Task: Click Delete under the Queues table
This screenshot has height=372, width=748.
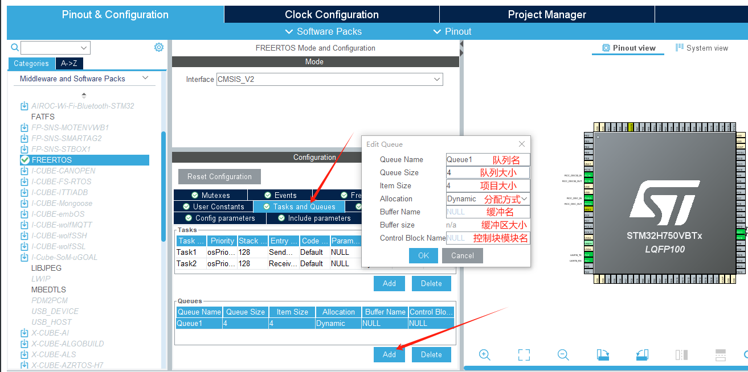Action: (431, 354)
